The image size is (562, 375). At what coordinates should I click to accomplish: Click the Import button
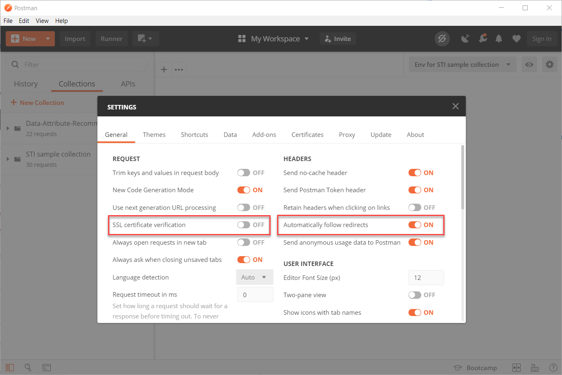[x=75, y=39]
